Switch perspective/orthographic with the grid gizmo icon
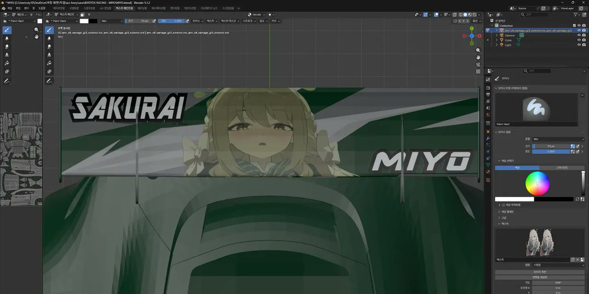 478,71
